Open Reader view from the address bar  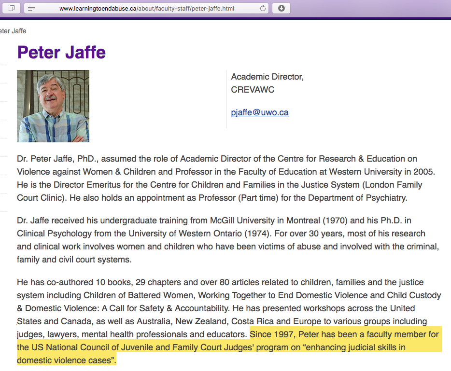[31, 8]
